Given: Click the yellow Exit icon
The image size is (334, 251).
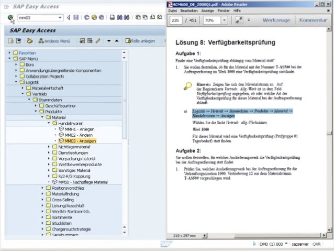Looking at the screenshot, I should coord(94,17).
